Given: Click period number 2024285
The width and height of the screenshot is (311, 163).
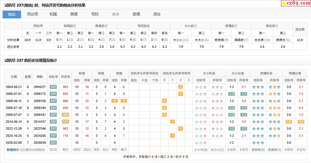Looking at the screenshot, I should pos(40,136).
